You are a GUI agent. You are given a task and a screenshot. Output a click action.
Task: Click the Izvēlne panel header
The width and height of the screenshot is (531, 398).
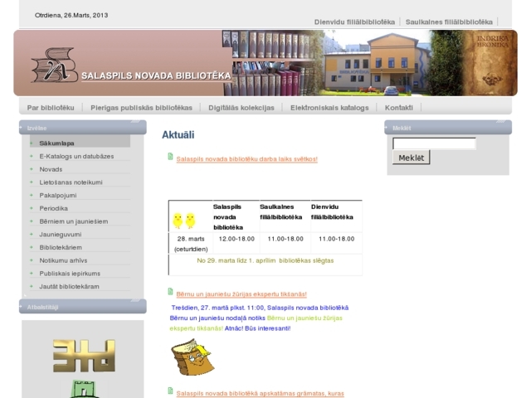click(x=83, y=128)
